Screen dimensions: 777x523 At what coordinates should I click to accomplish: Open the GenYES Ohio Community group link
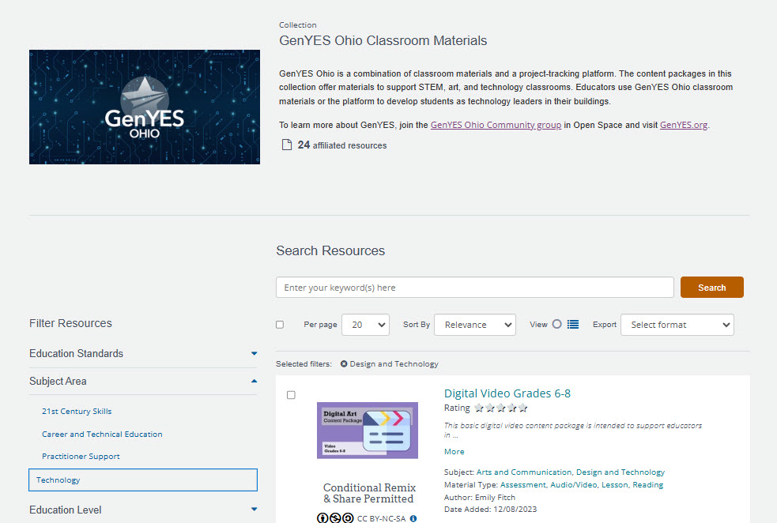tap(496, 125)
